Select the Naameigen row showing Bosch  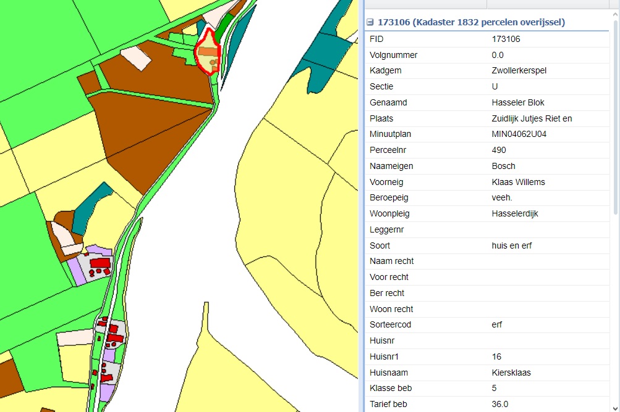pos(486,166)
